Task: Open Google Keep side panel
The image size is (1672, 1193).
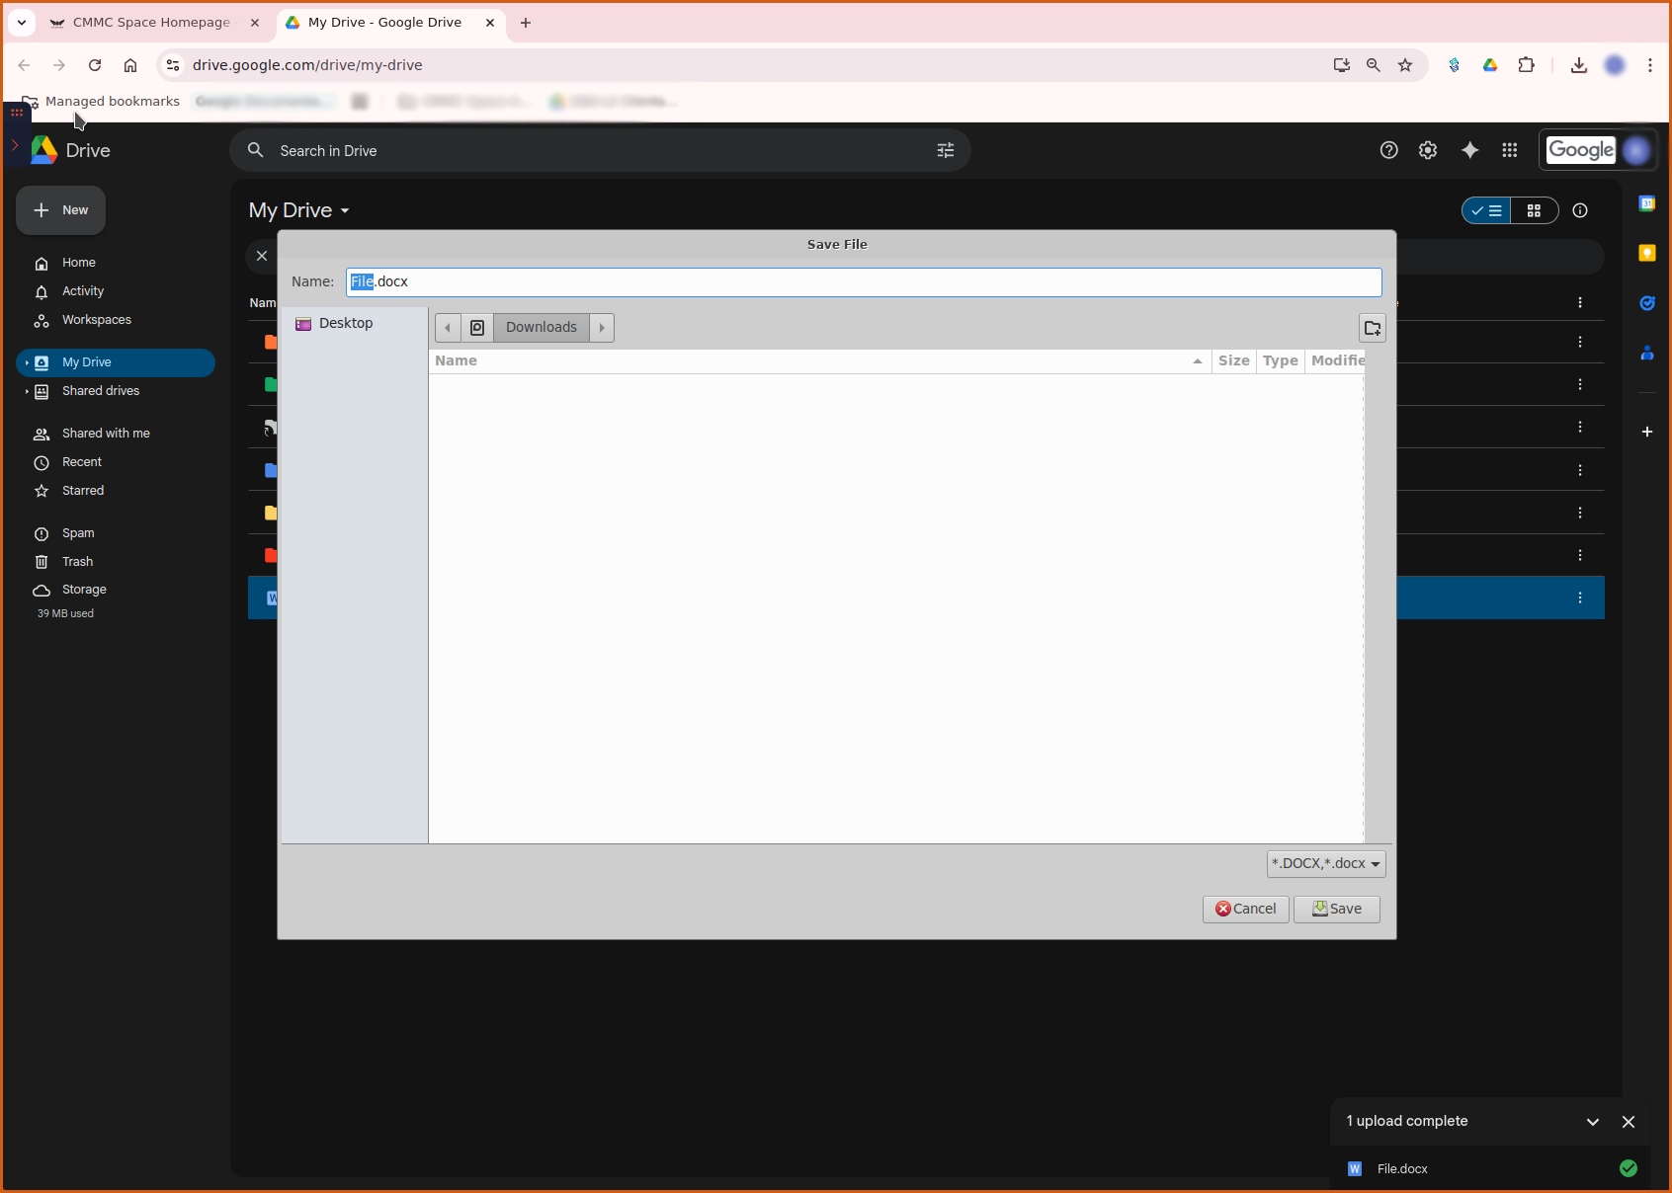Action: (x=1647, y=253)
